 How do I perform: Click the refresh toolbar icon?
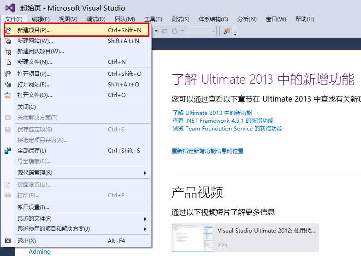[175, 31]
